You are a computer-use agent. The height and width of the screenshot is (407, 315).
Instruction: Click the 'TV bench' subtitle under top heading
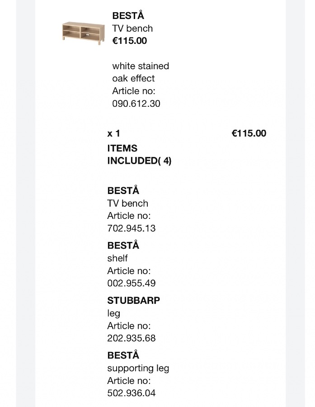click(x=132, y=28)
